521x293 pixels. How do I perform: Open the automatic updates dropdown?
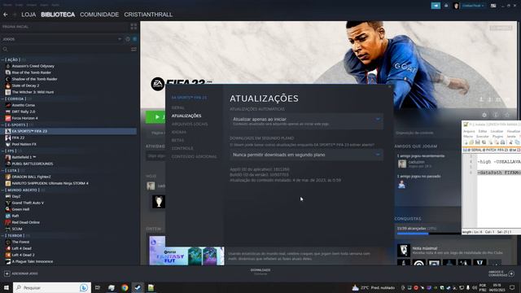click(x=306, y=121)
